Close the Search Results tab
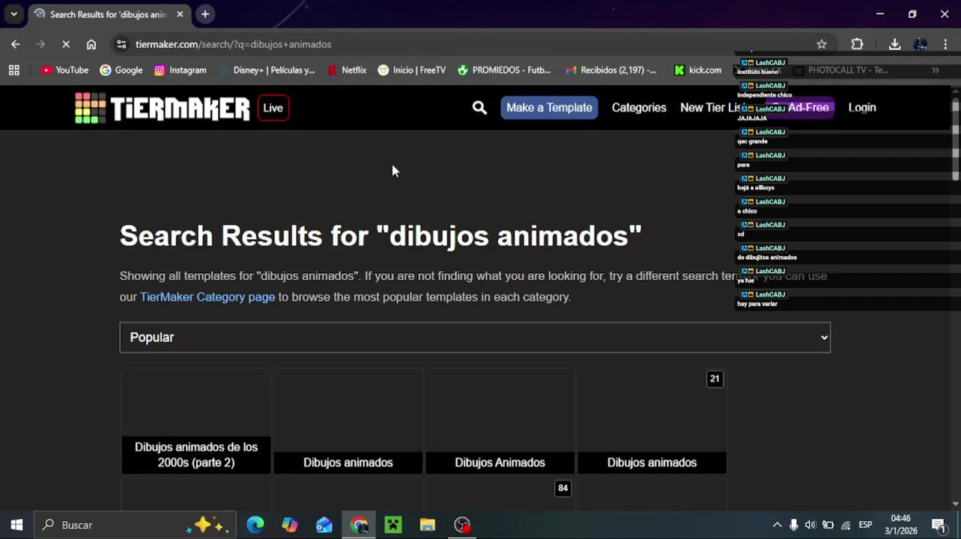The image size is (961, 539). [180, 14]
